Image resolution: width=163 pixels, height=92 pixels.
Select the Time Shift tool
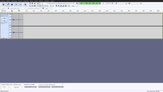tap(32, 6)
